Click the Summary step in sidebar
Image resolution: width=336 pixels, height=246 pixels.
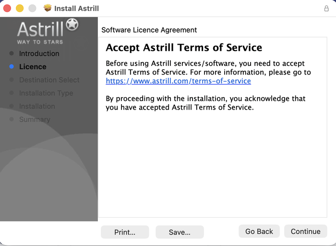[x=35, y=120]
